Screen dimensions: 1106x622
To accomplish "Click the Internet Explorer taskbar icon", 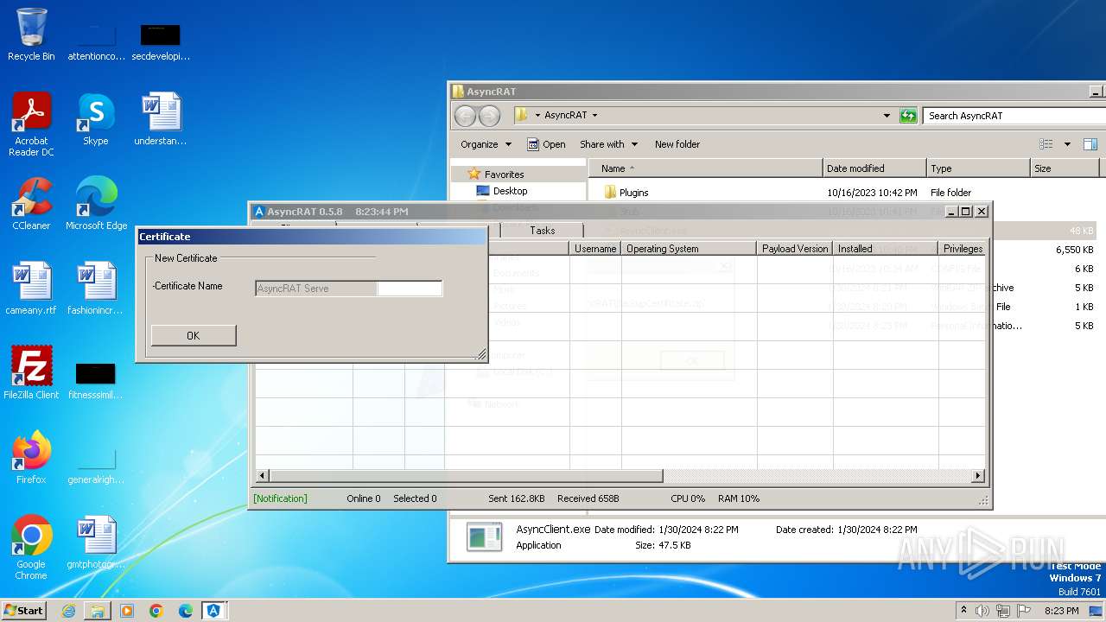I will tap(68, 611).
